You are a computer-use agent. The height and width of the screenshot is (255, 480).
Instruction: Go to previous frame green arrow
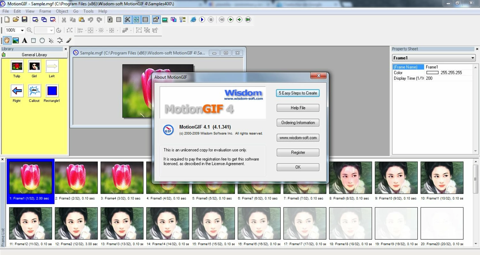(x=230, y=19)
